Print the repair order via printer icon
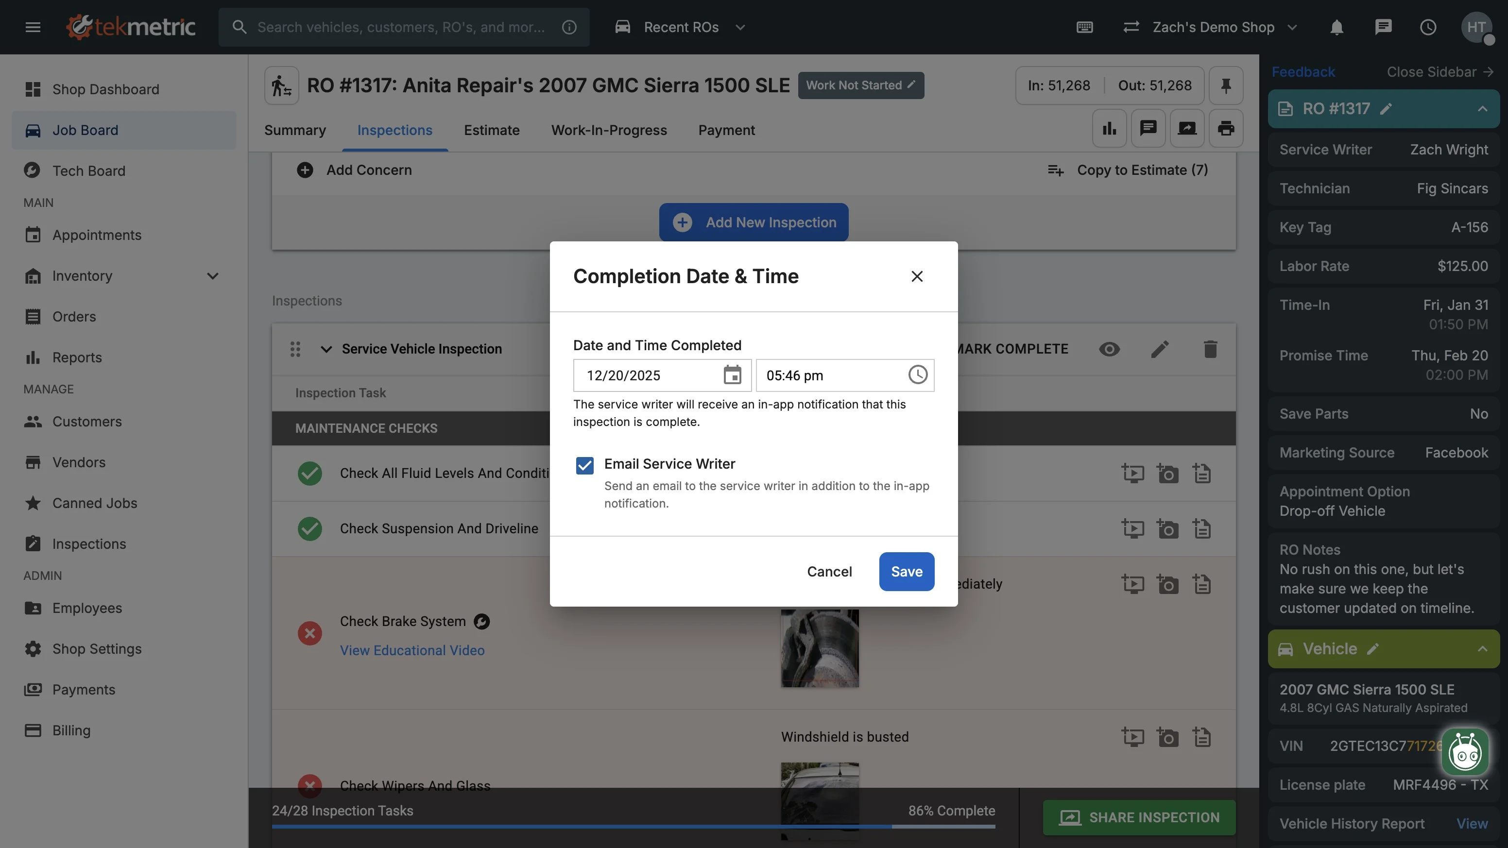This screenshot has height=848, width=1508. [1225, 128]
